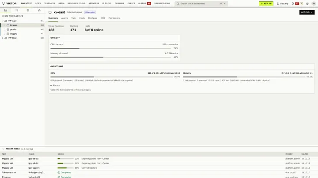Click the red alarms count badge in navigation
This screenshot has width=318, height=178.
click(x=149, y=4)
